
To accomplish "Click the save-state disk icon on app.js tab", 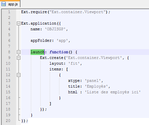I will click(3, 4).
